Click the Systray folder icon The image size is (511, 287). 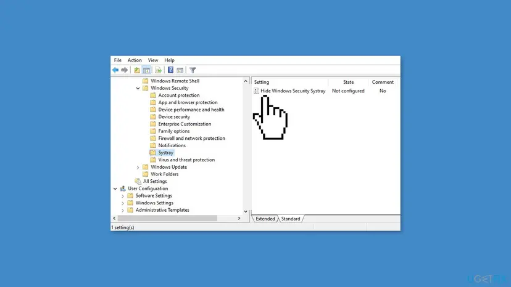pyautogui.click(x=153, y=153)
